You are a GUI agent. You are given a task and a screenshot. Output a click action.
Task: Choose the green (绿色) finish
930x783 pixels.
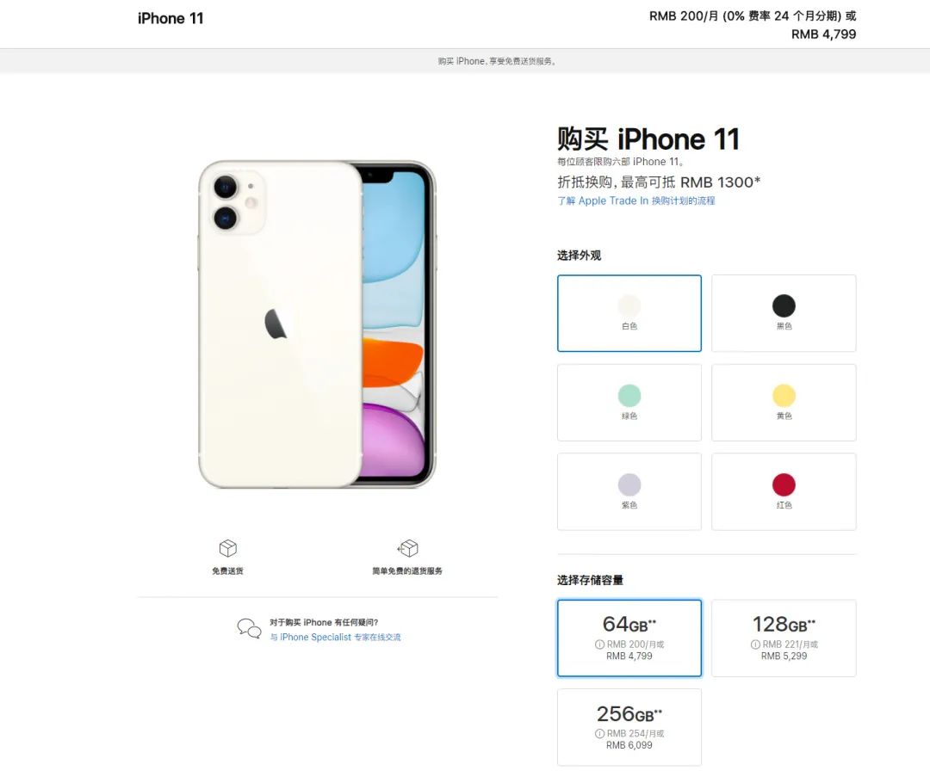(x=629, y=403)
